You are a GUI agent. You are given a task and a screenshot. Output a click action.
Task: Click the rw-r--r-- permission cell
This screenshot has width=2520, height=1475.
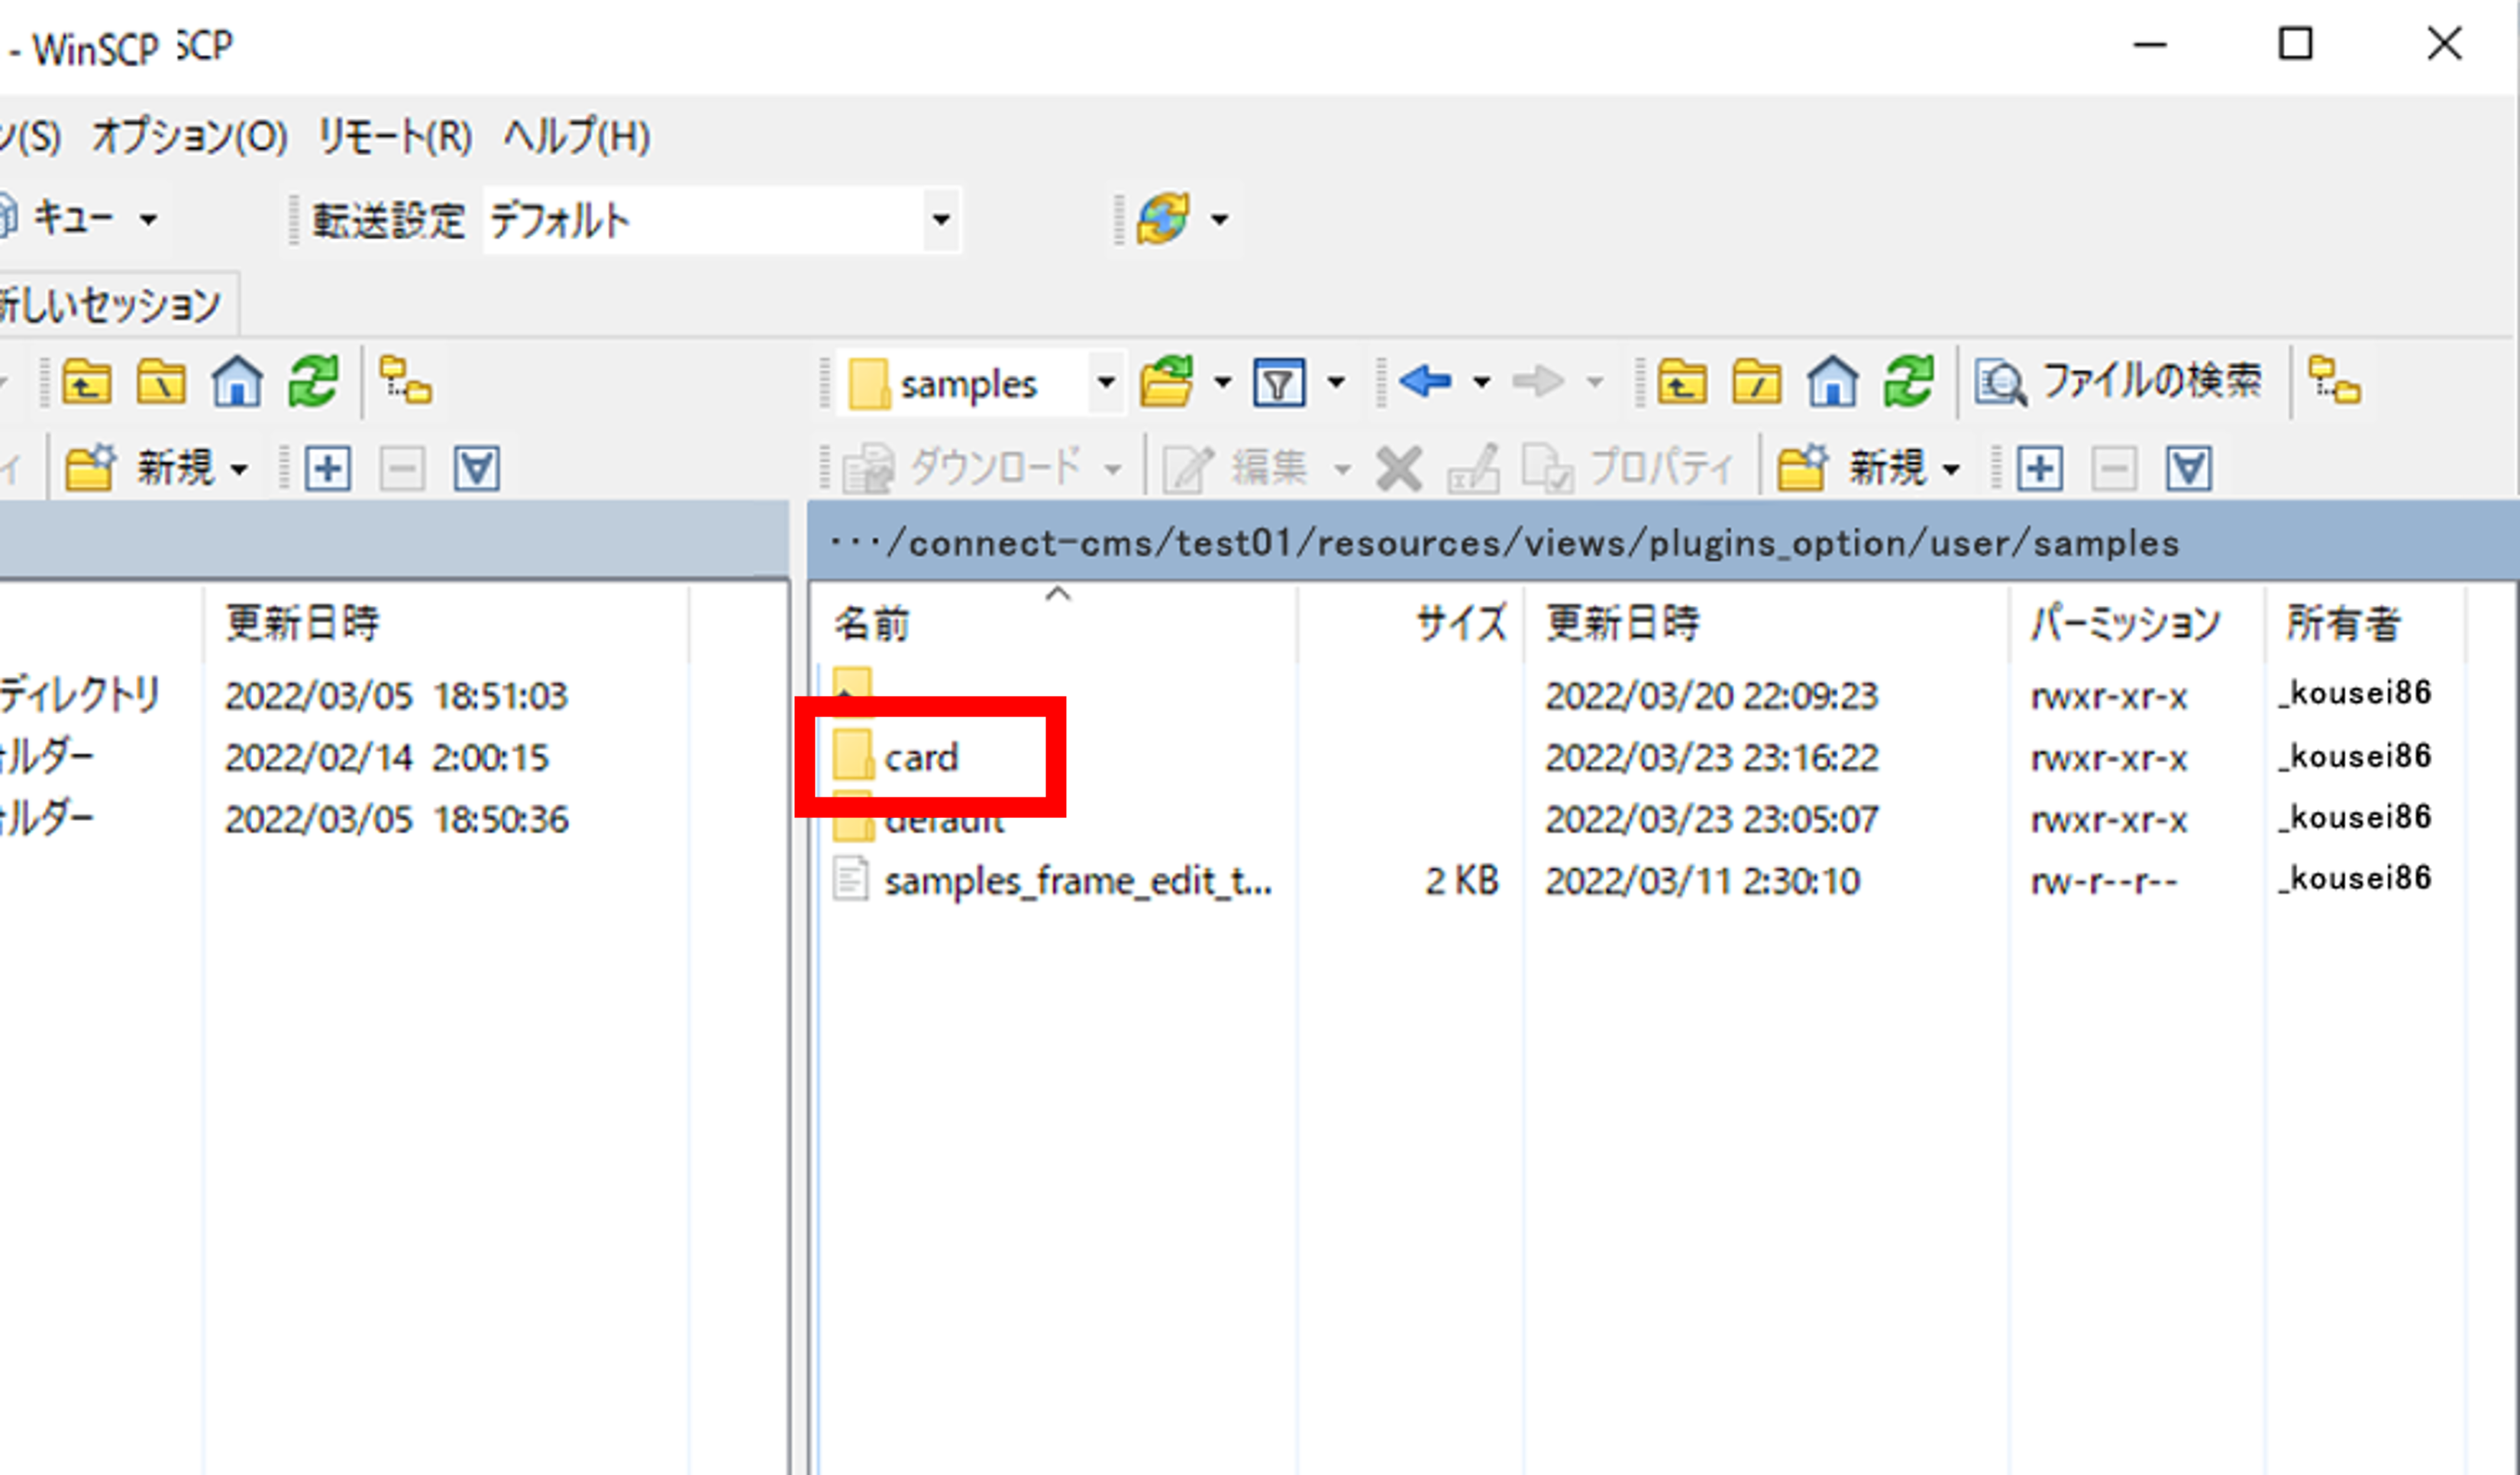click(x=2104, y=881)
